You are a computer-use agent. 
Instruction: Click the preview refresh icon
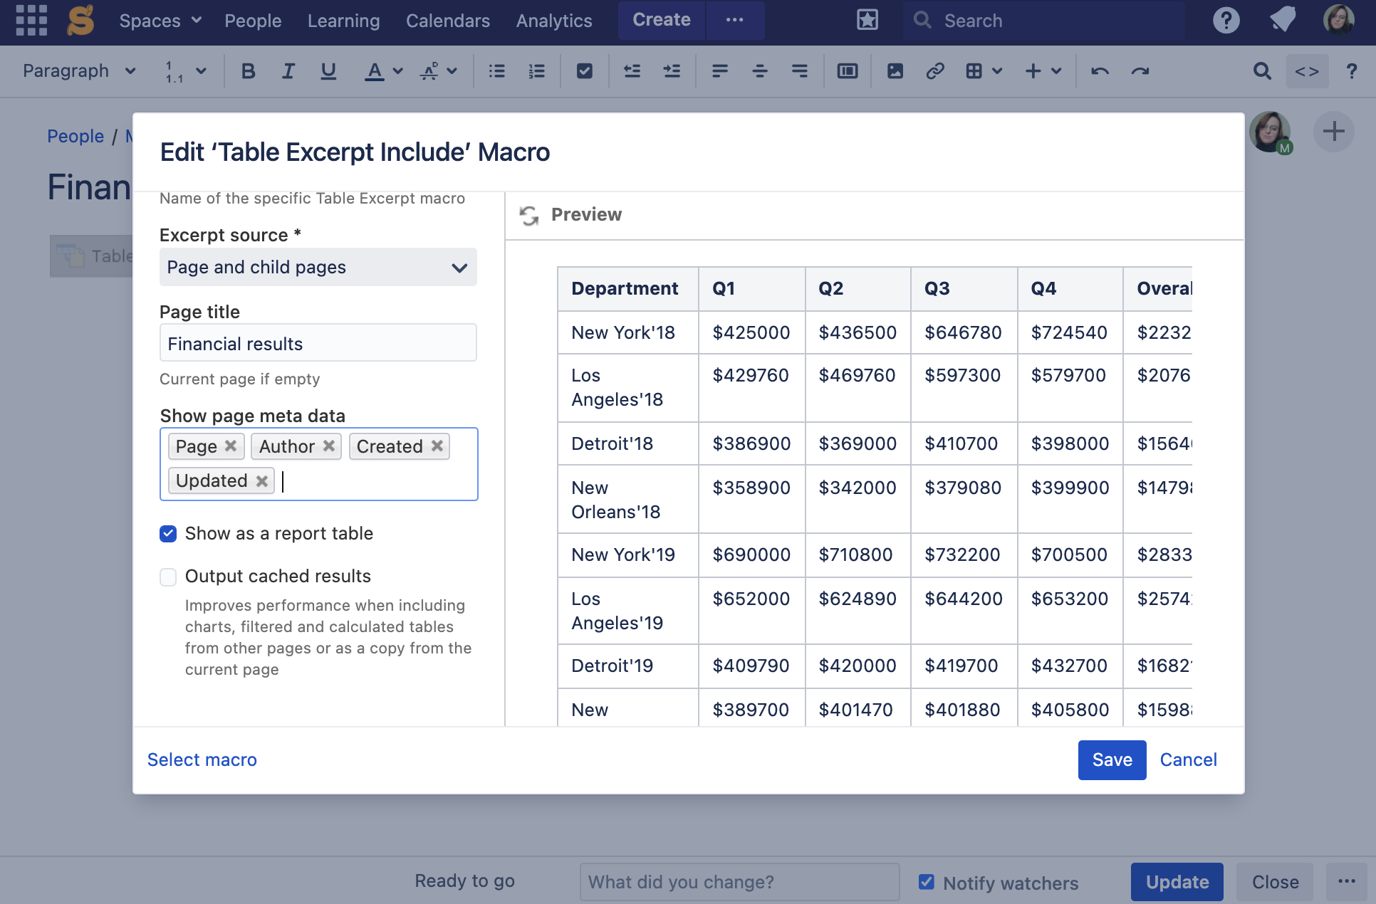pyautogui.click(x=528, y=215)
